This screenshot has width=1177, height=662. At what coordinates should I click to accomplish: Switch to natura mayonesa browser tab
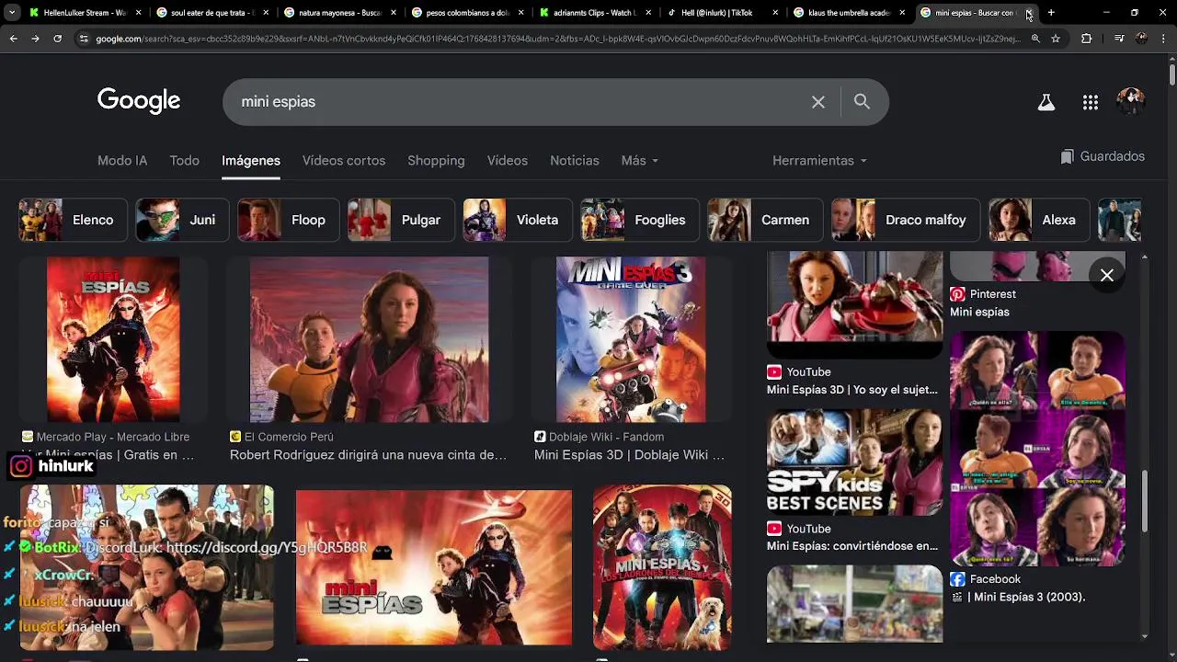pyautogui.click(x=339, y=13)
